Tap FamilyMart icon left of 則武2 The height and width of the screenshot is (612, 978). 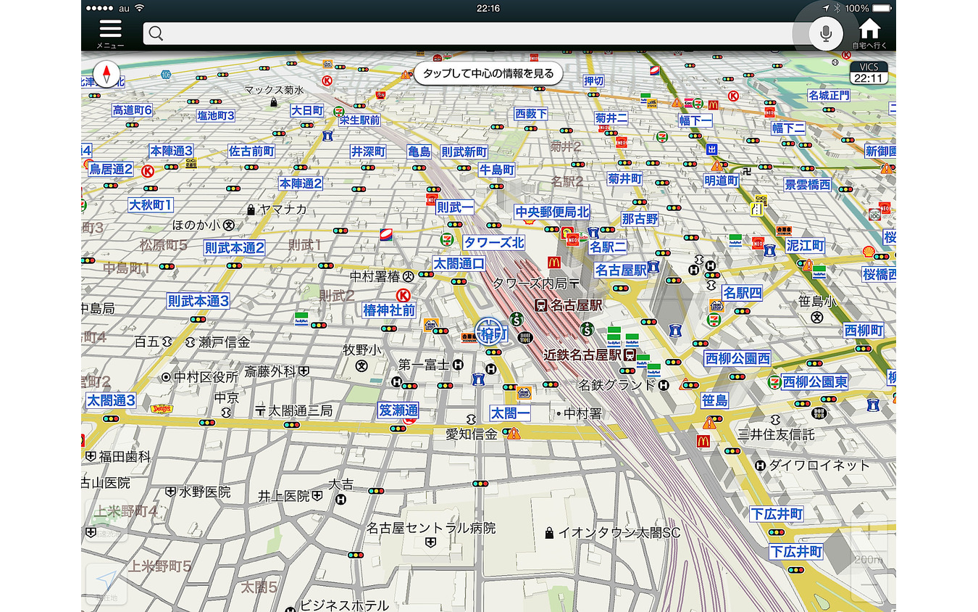coord(301,318)
